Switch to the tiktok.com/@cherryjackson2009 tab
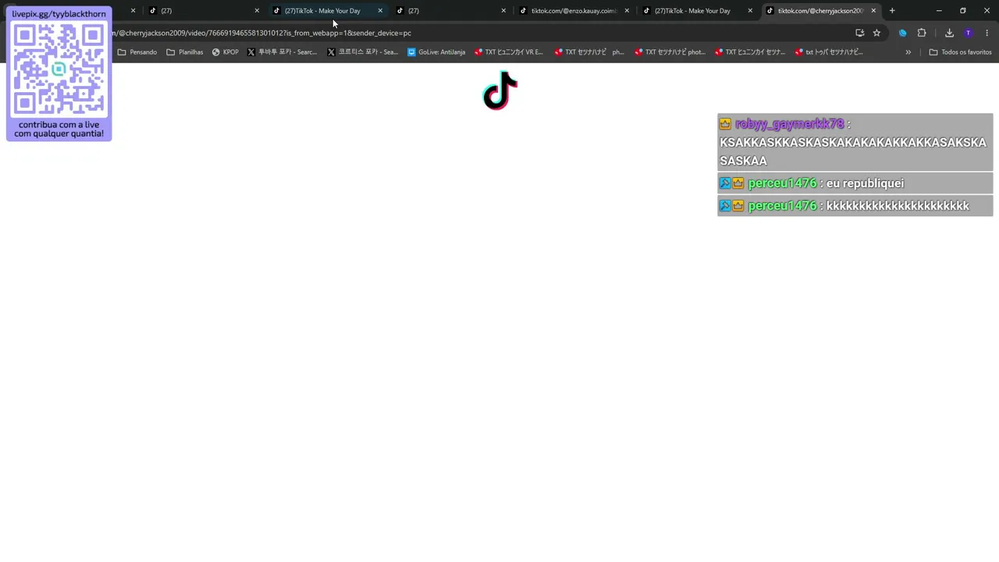The image size is (999, 562). coord(819,11)
